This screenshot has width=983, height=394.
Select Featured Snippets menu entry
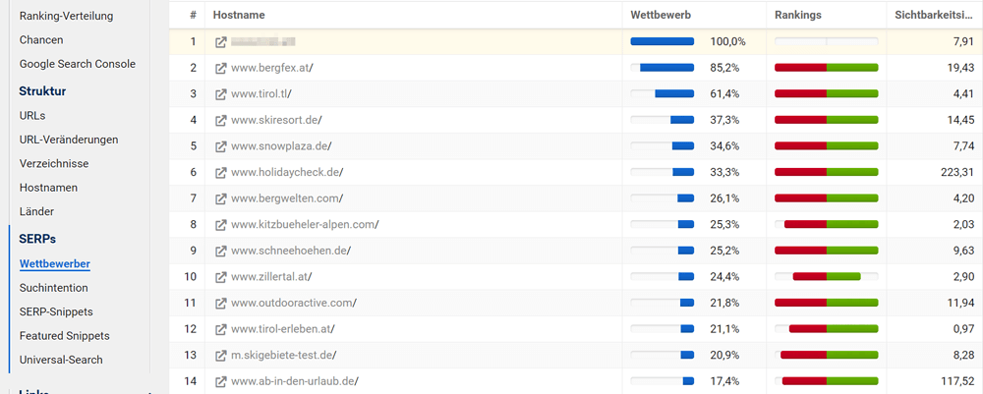point(65,336)
